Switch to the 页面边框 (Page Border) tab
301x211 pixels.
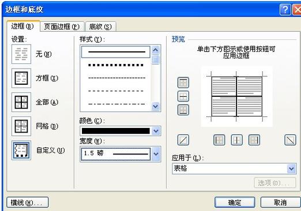pyautogui.click(x=62, y=27)
